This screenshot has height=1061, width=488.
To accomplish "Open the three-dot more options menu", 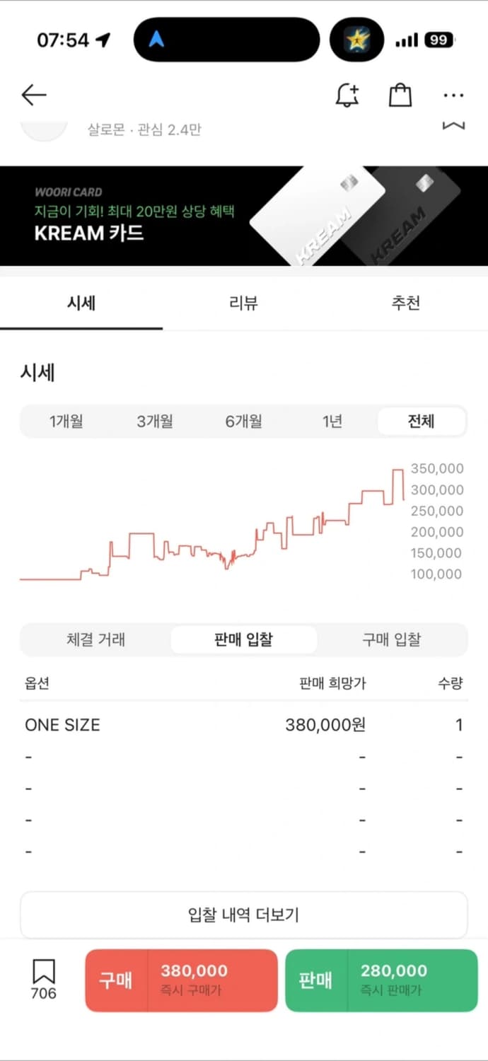I will coord(453,95).
